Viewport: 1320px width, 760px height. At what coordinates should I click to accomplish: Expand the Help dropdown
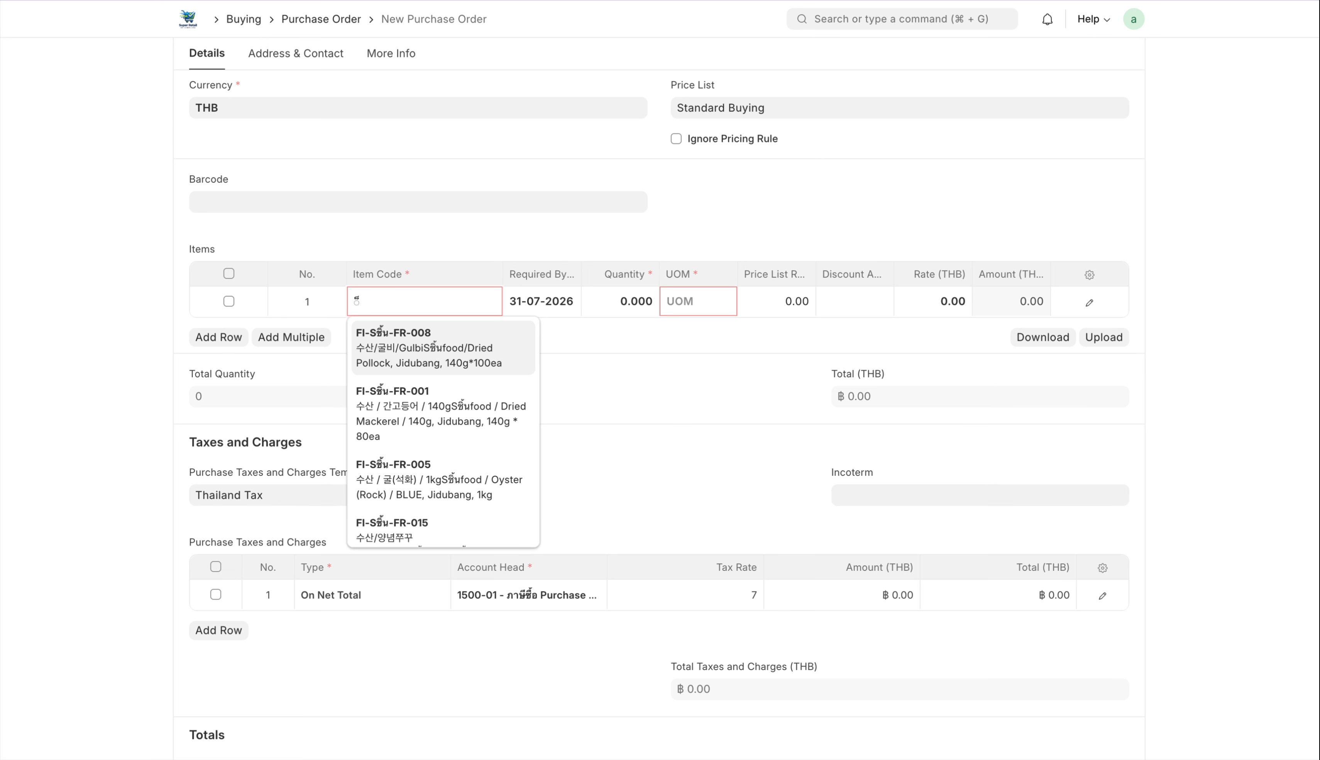(1094, 19)
